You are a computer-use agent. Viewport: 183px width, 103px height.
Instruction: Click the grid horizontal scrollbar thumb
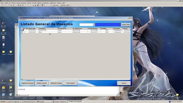29,79
